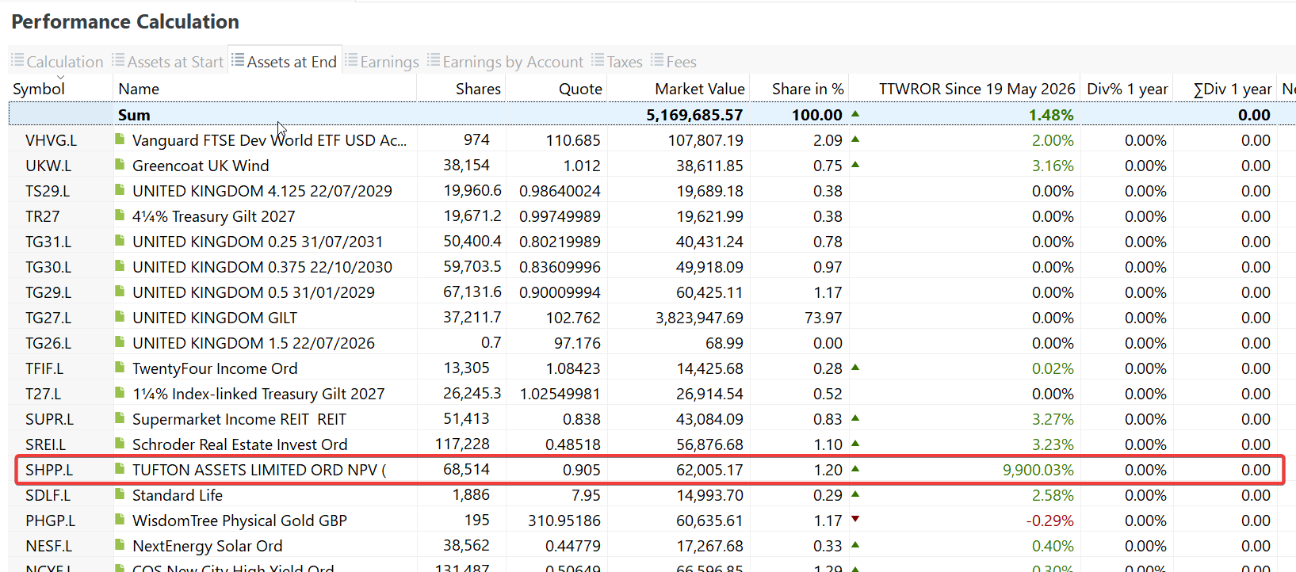Click the NESF.L symbol cell
Image resolution: width=1296 pixels, height=572 pixels.
48,546
